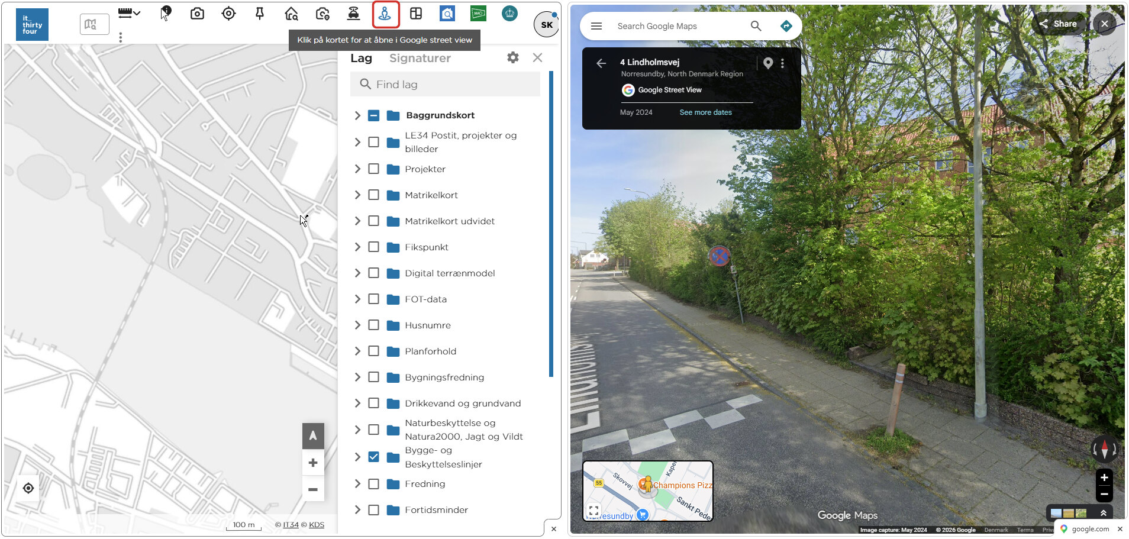Click the camera snapshot icon
Viewport: 1129px width, 539px height.
coord(197,13)
